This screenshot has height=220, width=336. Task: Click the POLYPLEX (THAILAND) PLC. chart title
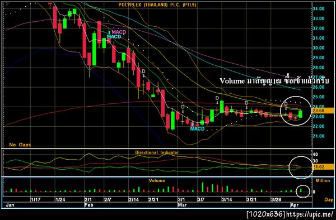157,5
